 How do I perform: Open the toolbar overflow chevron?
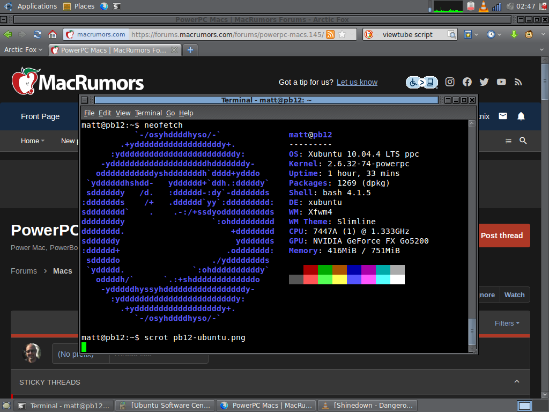click(543, 34)
